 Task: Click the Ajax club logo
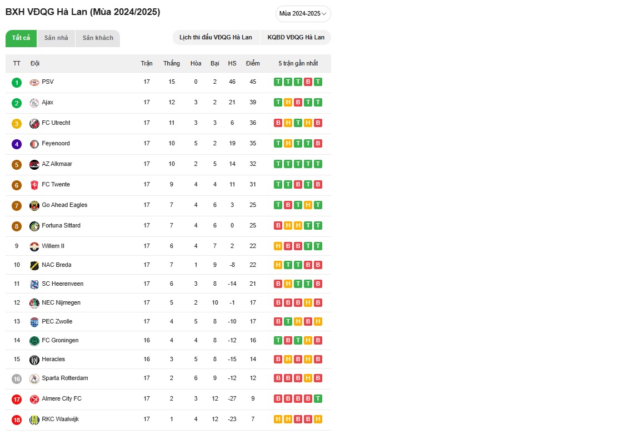click(x=34, y=103)
